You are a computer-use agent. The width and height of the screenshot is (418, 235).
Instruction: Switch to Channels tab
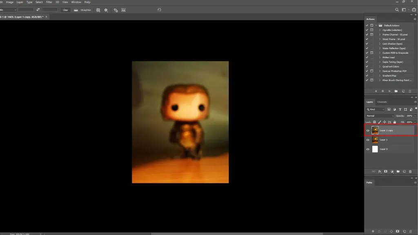pyautogui.click(x=382, y=102)
